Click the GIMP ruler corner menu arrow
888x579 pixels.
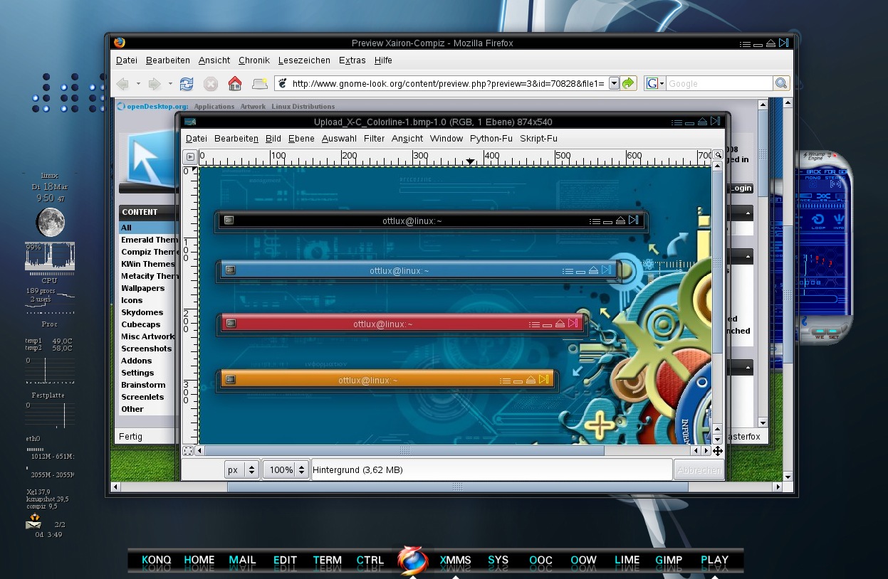[x=190, y=156]
